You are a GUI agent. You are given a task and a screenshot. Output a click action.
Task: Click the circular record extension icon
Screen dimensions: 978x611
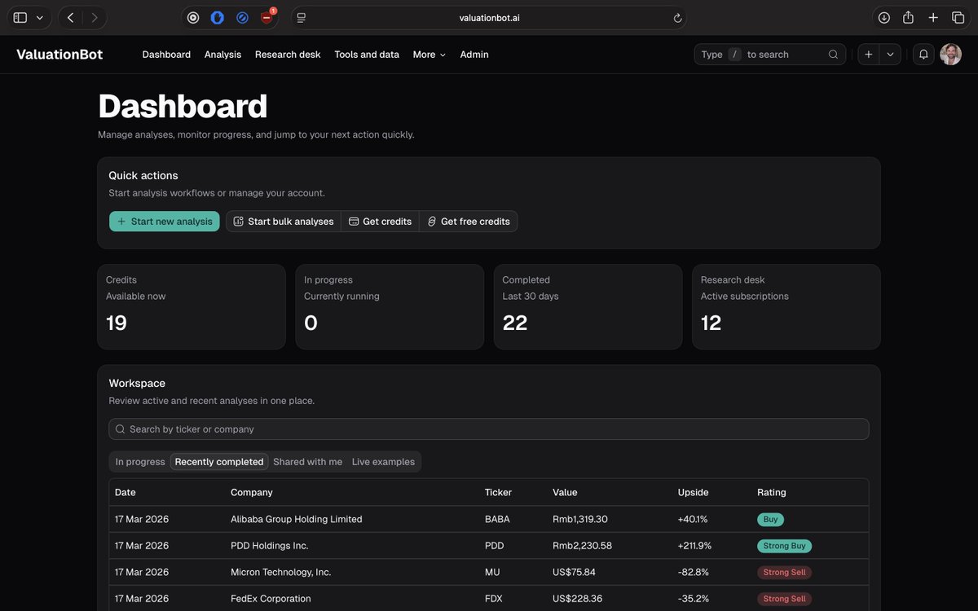click(x=193, y=17)
